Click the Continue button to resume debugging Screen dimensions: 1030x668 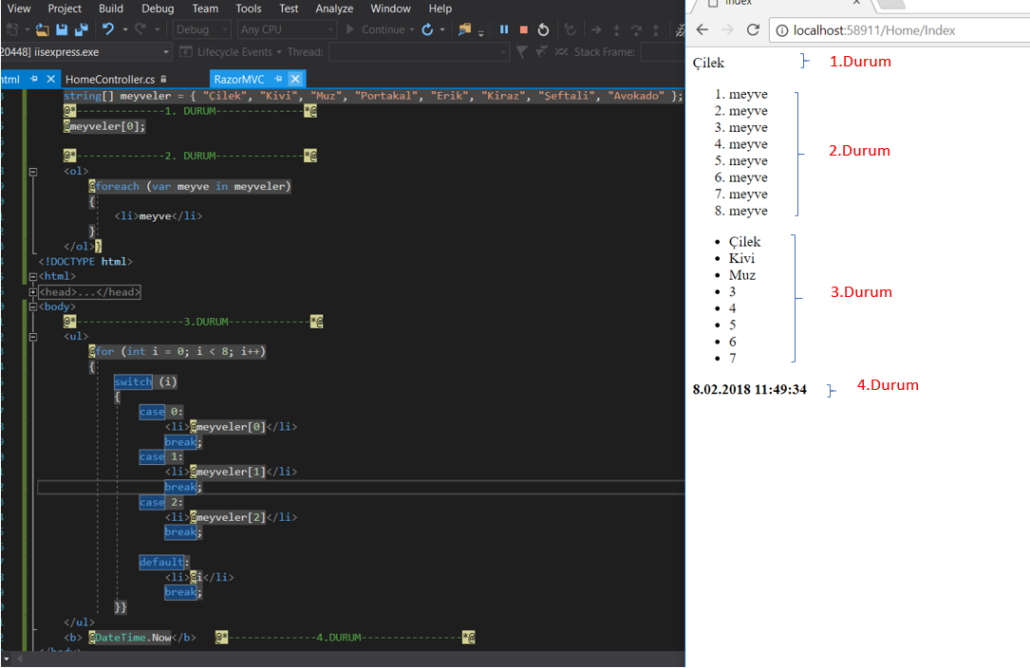(x=378, y=29)
